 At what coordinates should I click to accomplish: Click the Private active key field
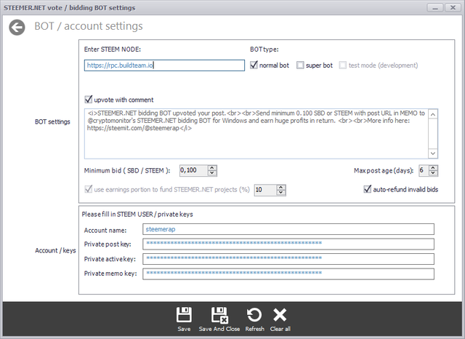click(x=288, y=258)
